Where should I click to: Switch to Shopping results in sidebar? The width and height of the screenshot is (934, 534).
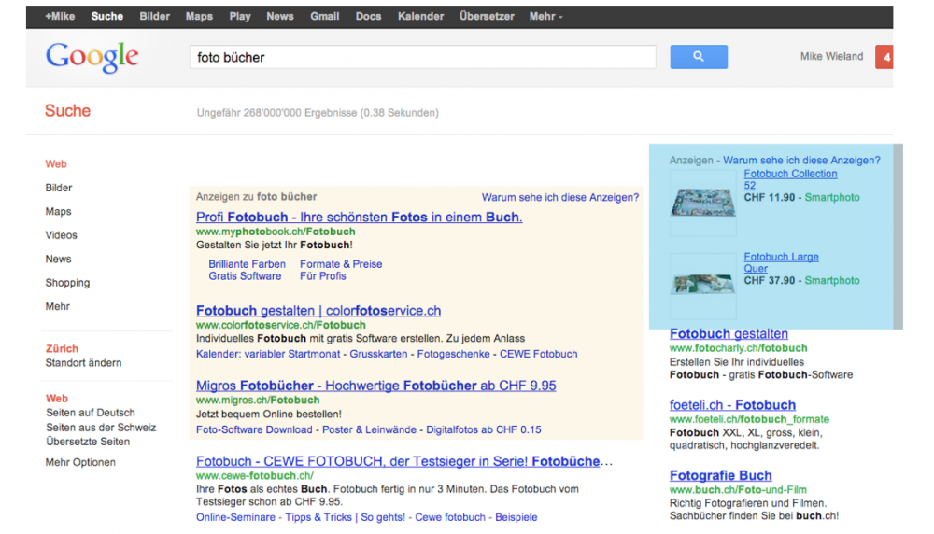67,283
